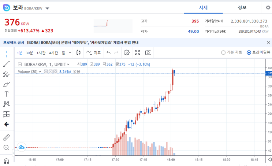Switch to the 시세 tab
The height and width of the screenshot is (166, 272).
tap(203, 8)
